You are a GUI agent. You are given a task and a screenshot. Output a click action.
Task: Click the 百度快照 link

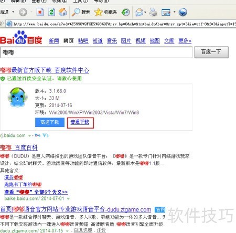click(83, 230)
